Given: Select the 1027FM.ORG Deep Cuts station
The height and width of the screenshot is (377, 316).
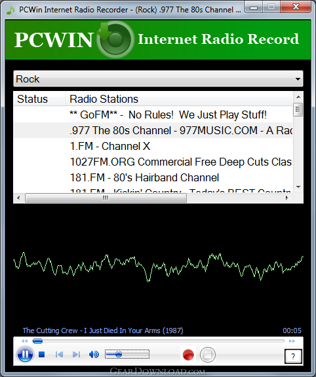Looking at the screenshot, I should pyautogui.click(x=153, y=162).
